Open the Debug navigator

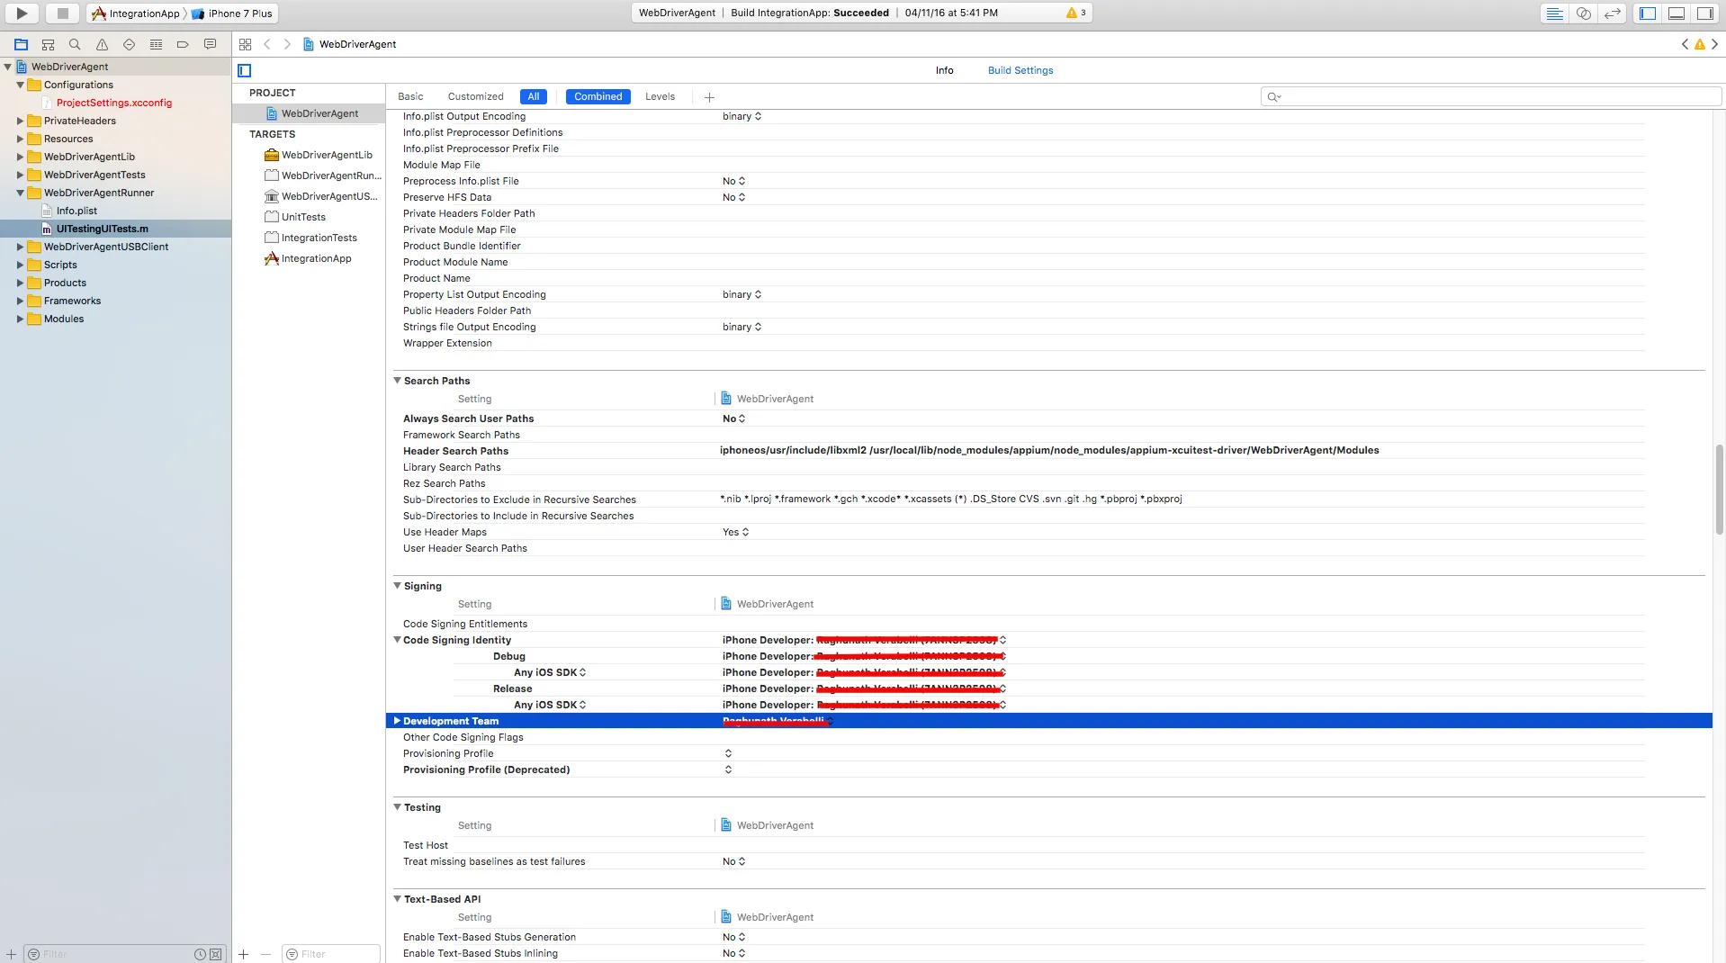point(156,44)
